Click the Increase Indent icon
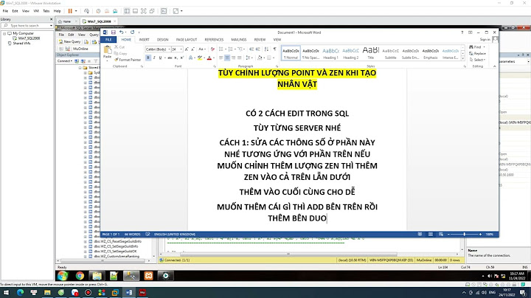Viewport: 531px width, 298px height. point(257,49)
